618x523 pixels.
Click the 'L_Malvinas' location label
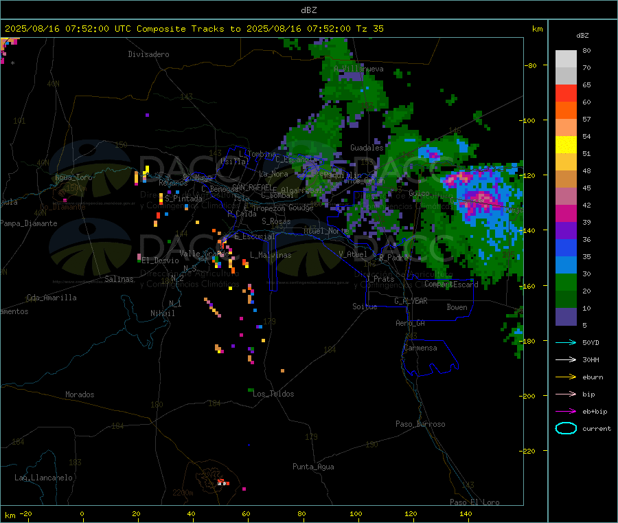coord(271,255)
